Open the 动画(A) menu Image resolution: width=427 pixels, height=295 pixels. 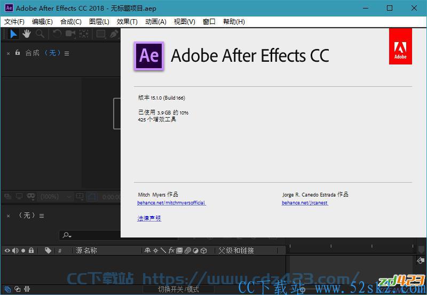coord(156,22)
